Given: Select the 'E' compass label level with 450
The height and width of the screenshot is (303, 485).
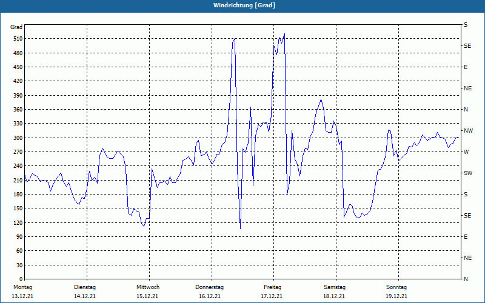Looking at the screenshot, I should (x=466, y=67).
